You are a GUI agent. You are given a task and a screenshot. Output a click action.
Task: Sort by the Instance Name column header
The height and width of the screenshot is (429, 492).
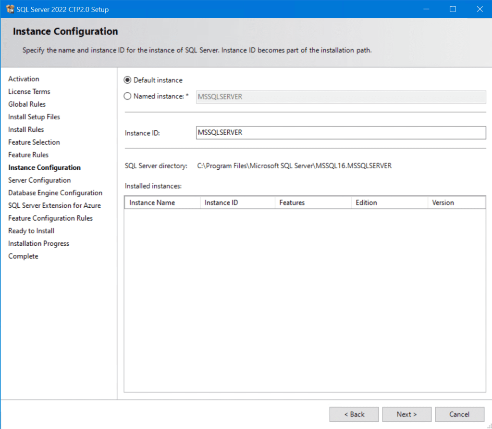[162, 202]
